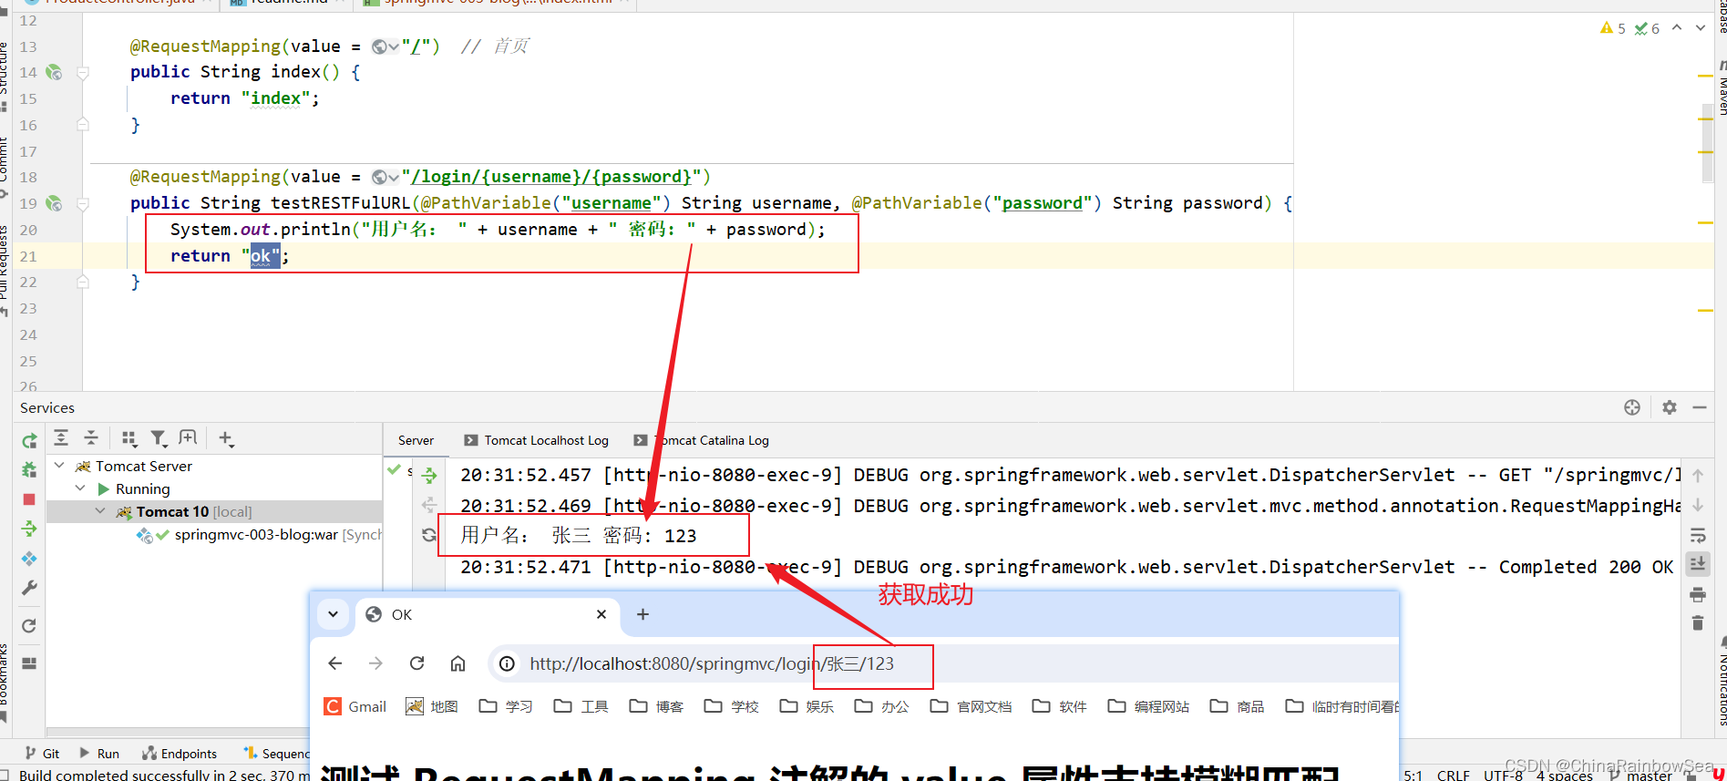Open the 官网文档 bookmarks folder

[x=971, y=706]
